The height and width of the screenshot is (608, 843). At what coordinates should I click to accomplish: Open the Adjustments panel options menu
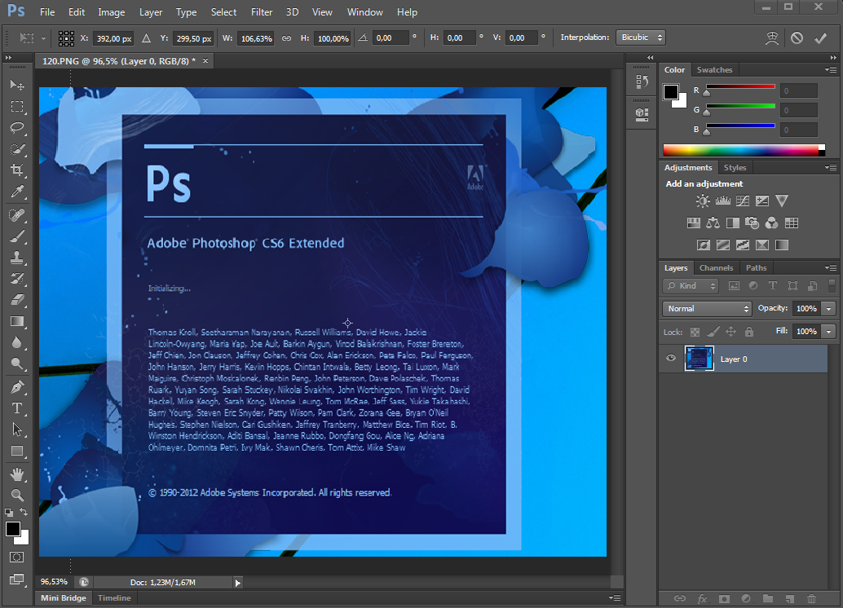click(831, 168)
